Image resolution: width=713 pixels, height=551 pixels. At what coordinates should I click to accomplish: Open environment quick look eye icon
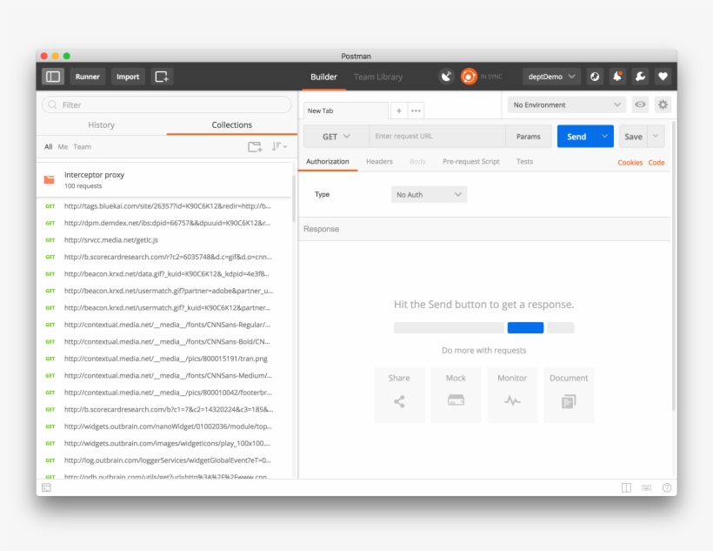tap(640, 104)
